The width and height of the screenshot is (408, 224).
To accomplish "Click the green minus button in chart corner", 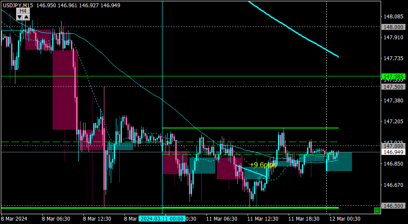I will pyautogui.click(x=377, y=210).
